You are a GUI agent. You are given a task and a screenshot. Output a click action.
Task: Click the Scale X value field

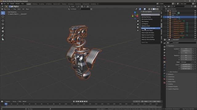(186, 65)
